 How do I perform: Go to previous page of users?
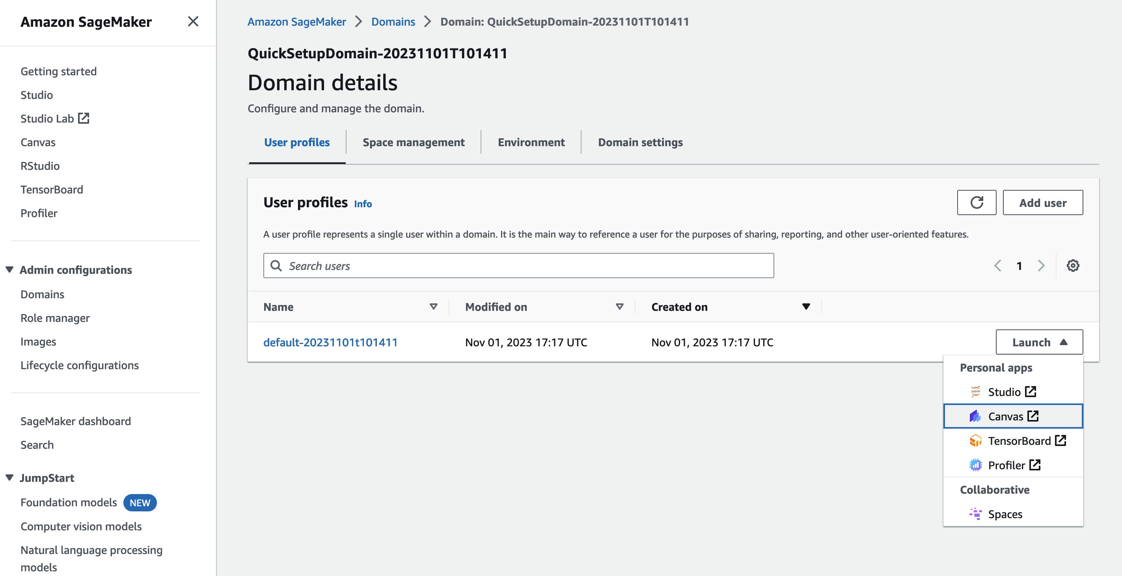pos(997,266)
